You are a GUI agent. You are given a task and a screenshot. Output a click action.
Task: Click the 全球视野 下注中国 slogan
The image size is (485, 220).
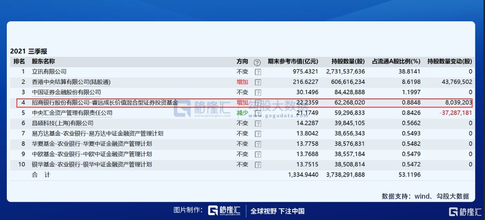point(277,211)
